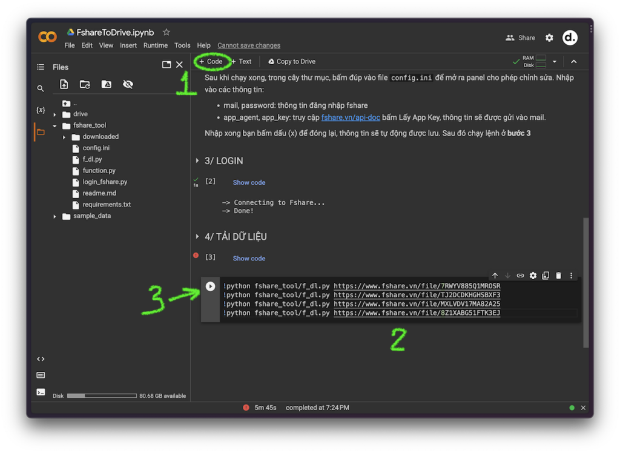
Task: Collapse the '3/ LOGIN' section
Action: coord(197,161)
